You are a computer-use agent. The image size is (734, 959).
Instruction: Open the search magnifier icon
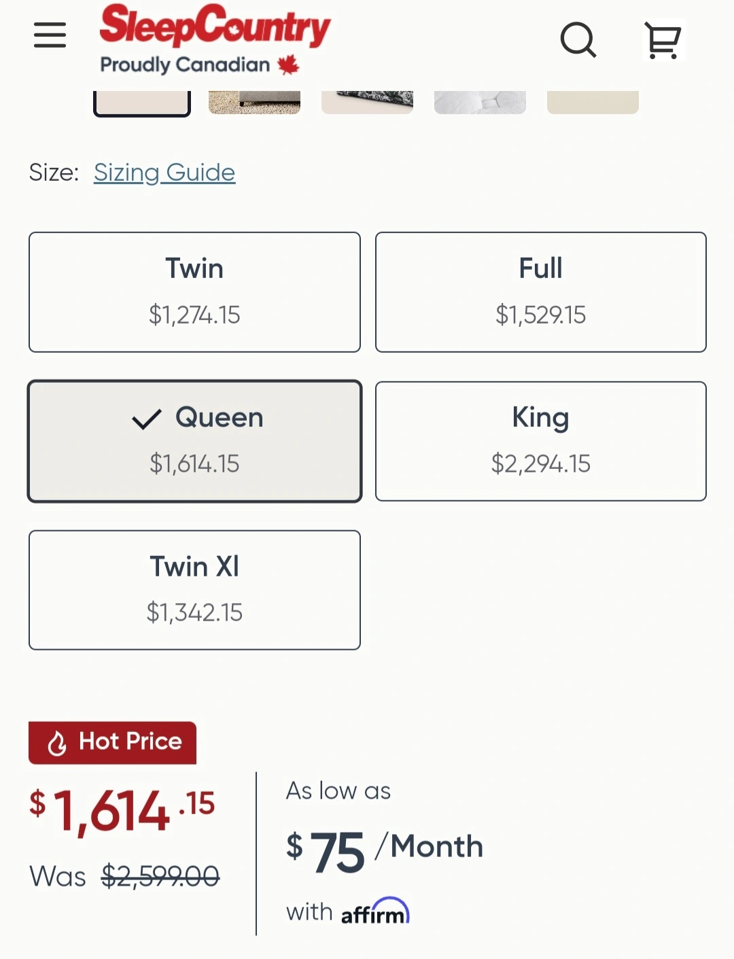[x=578, y=40]
